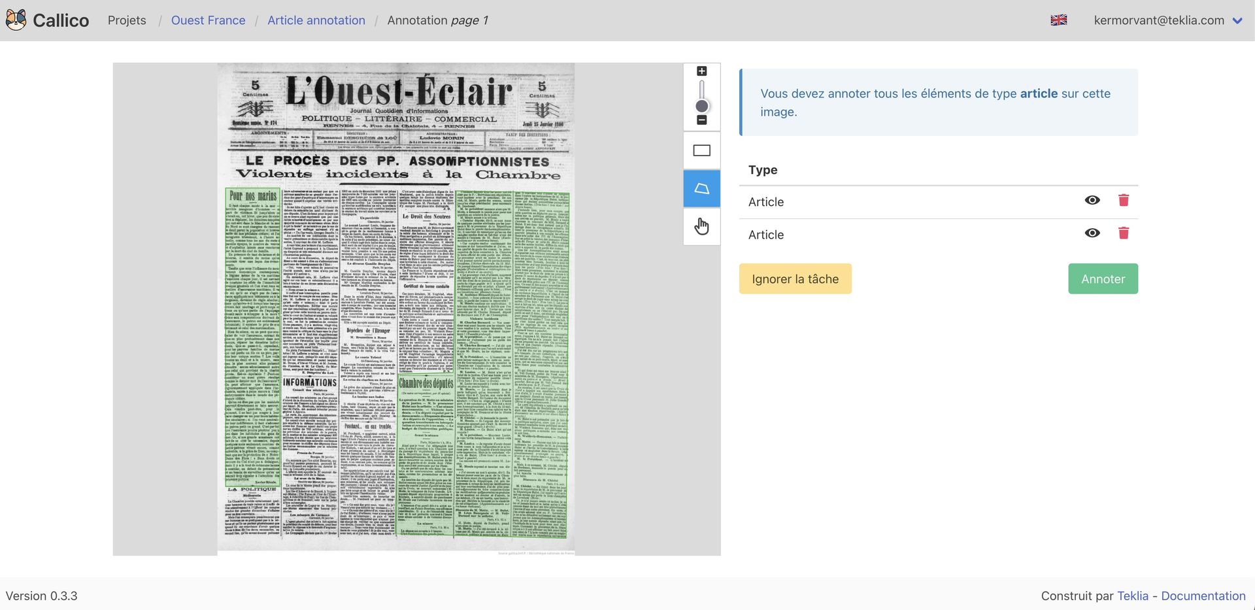Expand the user account dropdown chevron

click(x=1237, y=21)
